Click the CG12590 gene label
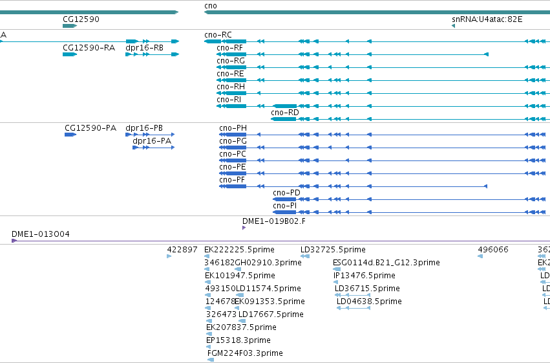The width and height of the screenshot is (550, 363). click(81, 19)
